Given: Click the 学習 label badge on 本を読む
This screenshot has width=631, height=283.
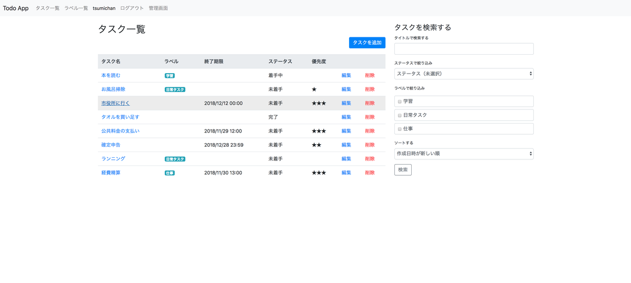Looking at the screenshot, I should pyautogui.click(x=169, y=76).
